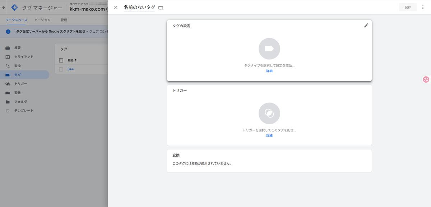Toggle the select-all checkbox in tag list header
Image resolution: width=431 pixels, height=207 pixels.
pyautogui.click(x=61, y=60)
